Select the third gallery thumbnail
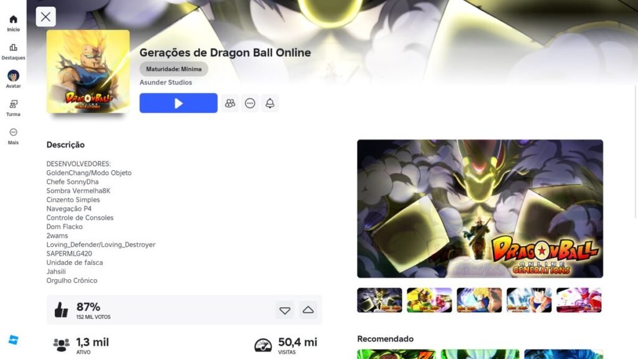This screenshot has width=638, height=359. [x=479, y=300]
